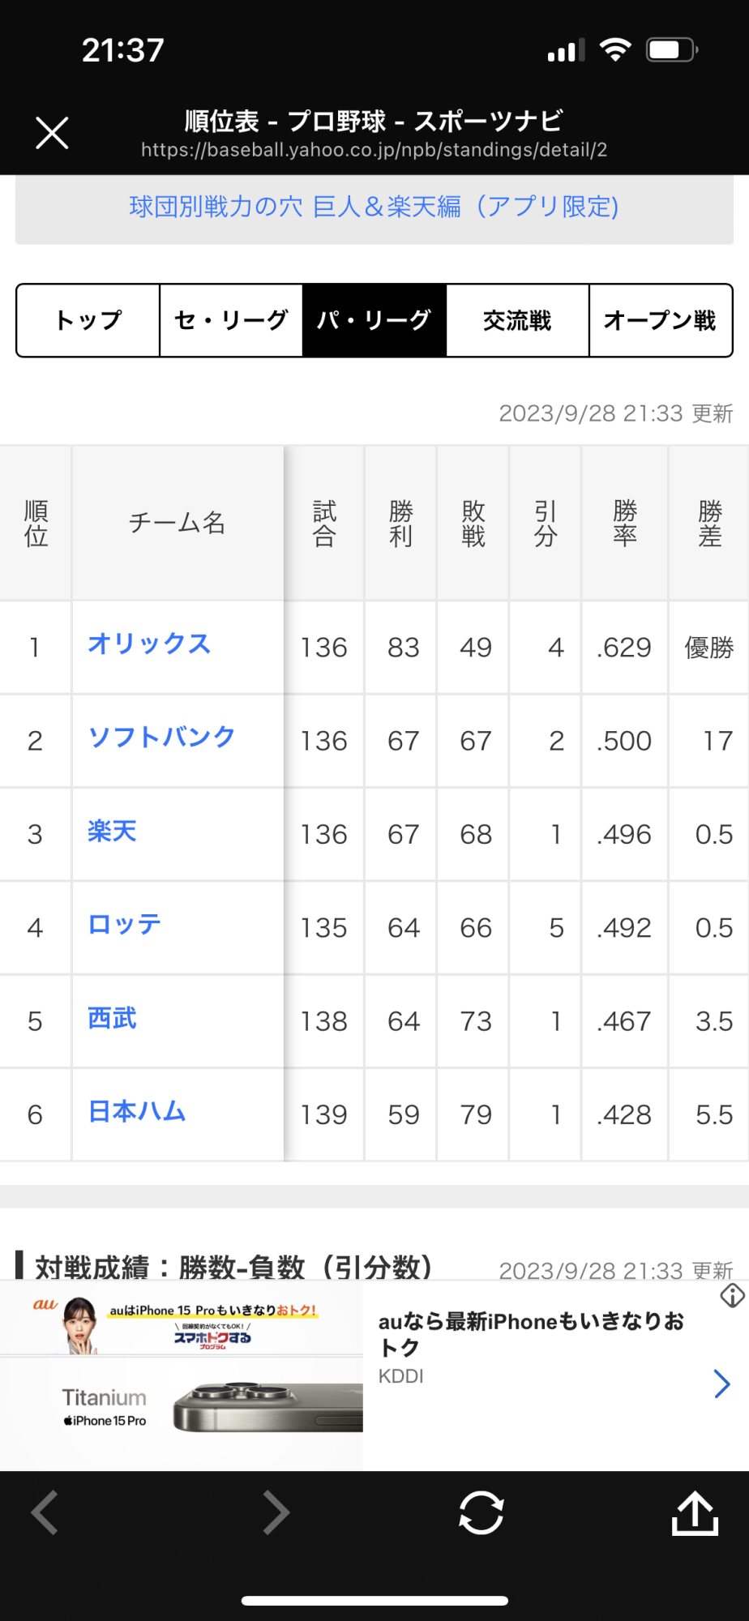Tap the browser forward arrow
Viewport: 749px width, 1621px height.
click(276, 1512)
